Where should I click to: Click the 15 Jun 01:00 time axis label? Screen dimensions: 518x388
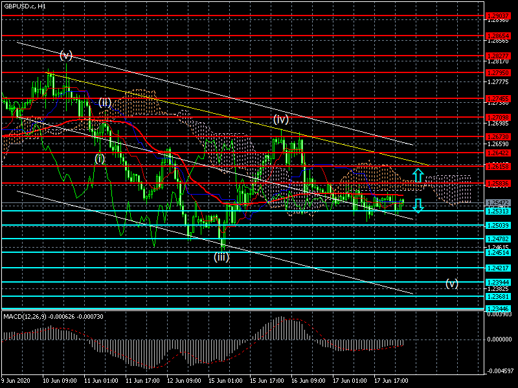pos(226,381)
